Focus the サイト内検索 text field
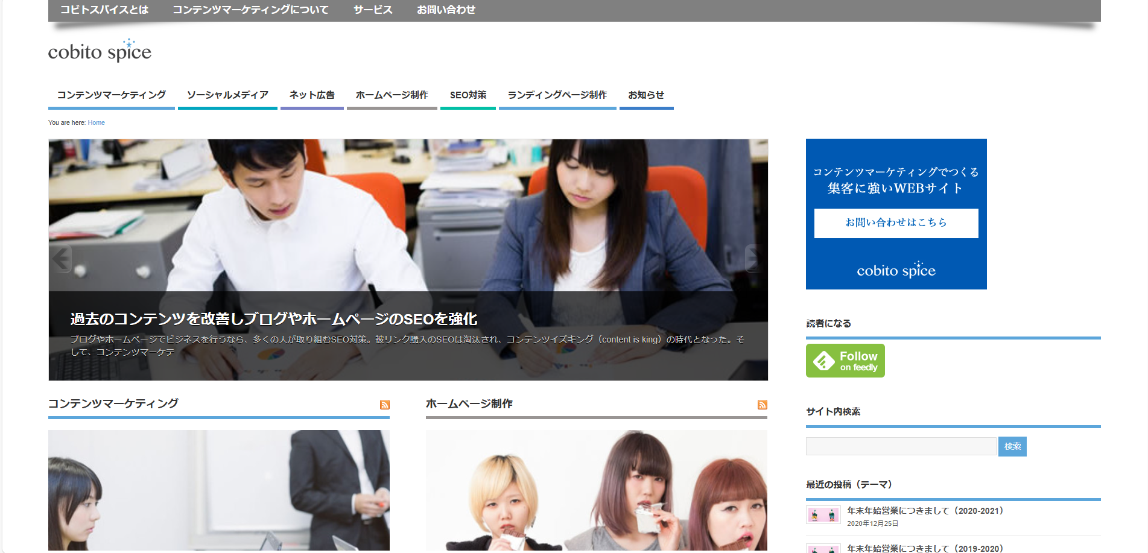The image size is (1148, 553). click(901, 446)
